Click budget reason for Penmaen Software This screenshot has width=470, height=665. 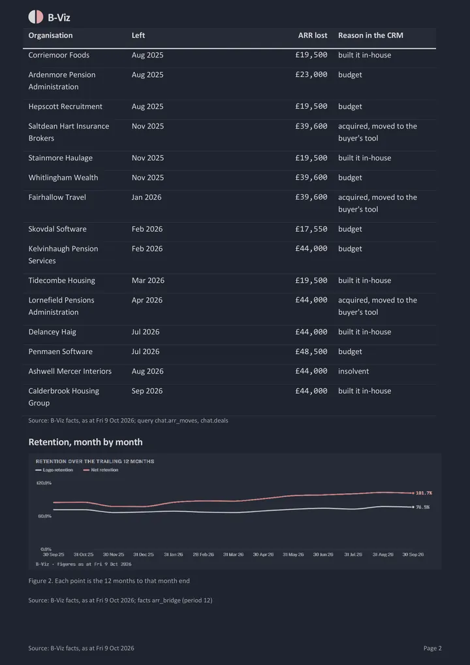point(350,351)
